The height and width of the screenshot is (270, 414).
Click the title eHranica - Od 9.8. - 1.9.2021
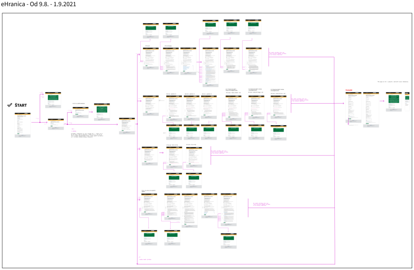coord(38,4)
